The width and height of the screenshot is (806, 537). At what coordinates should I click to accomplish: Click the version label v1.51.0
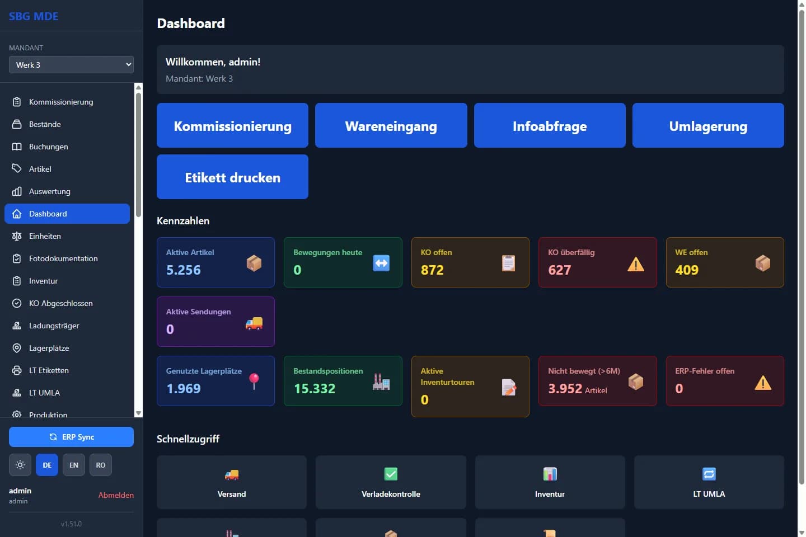(x=71, y=524)
